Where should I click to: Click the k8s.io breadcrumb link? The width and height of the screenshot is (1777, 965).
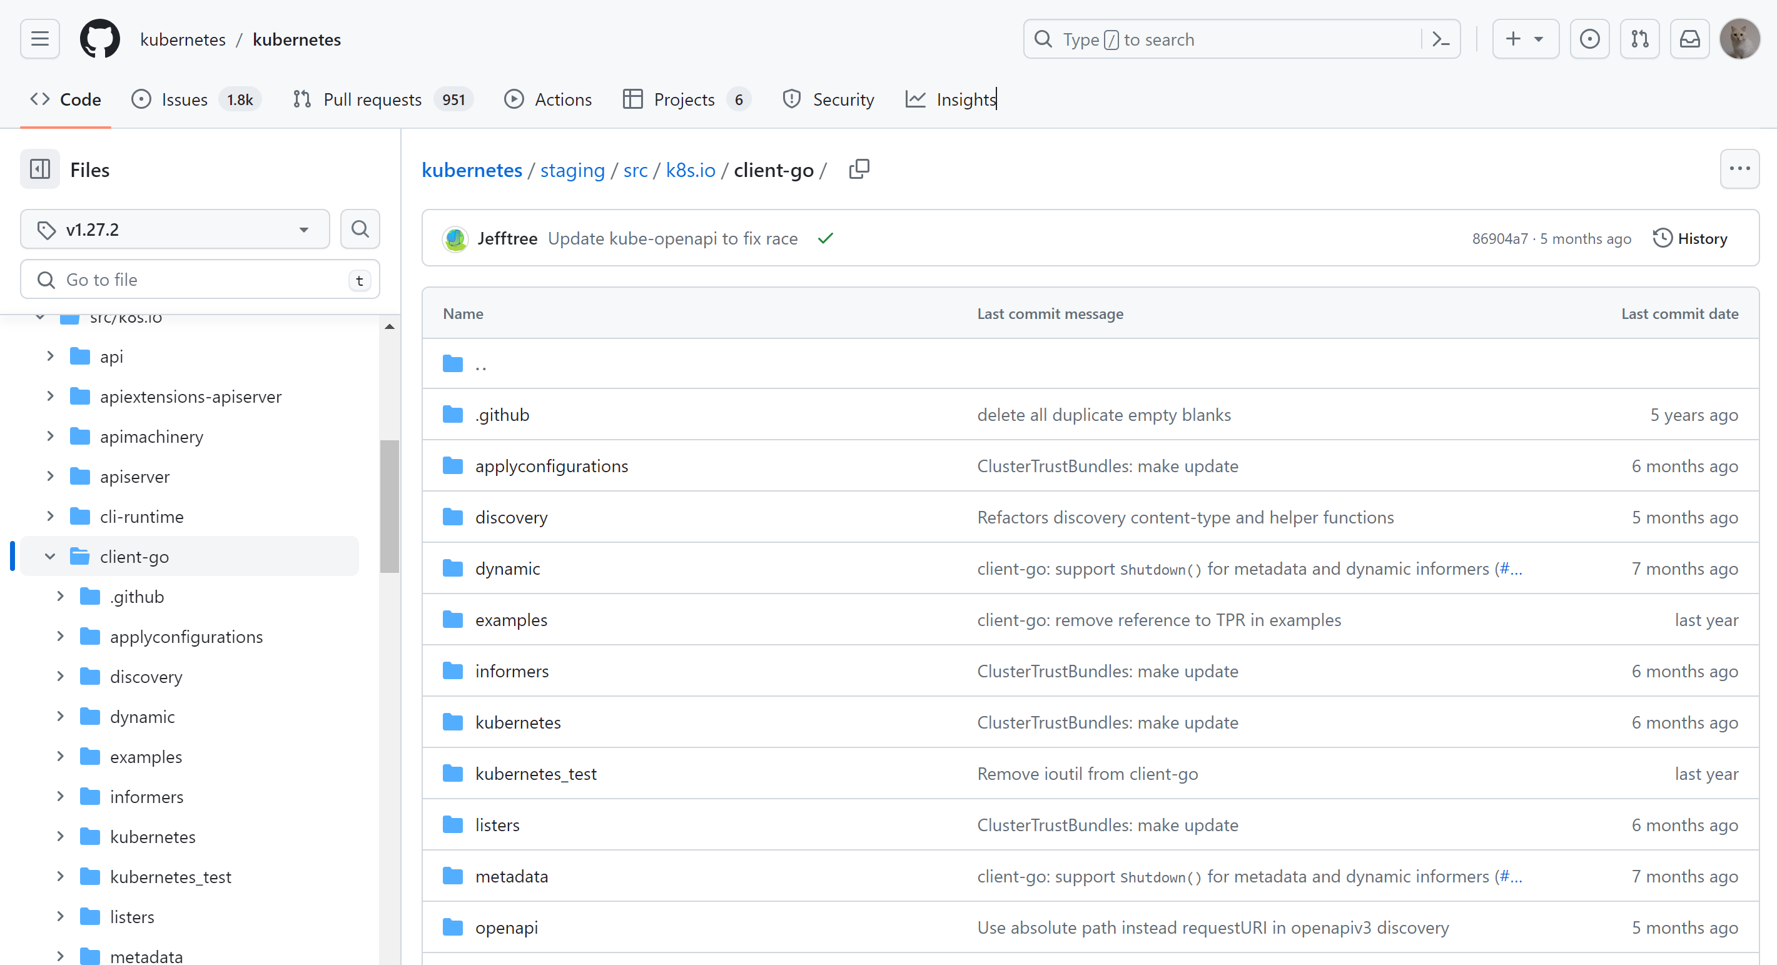[690, 169]
